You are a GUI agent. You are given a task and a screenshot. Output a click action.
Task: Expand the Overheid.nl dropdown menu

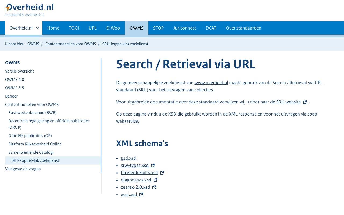pyautogui.click(x=24, y=28)
